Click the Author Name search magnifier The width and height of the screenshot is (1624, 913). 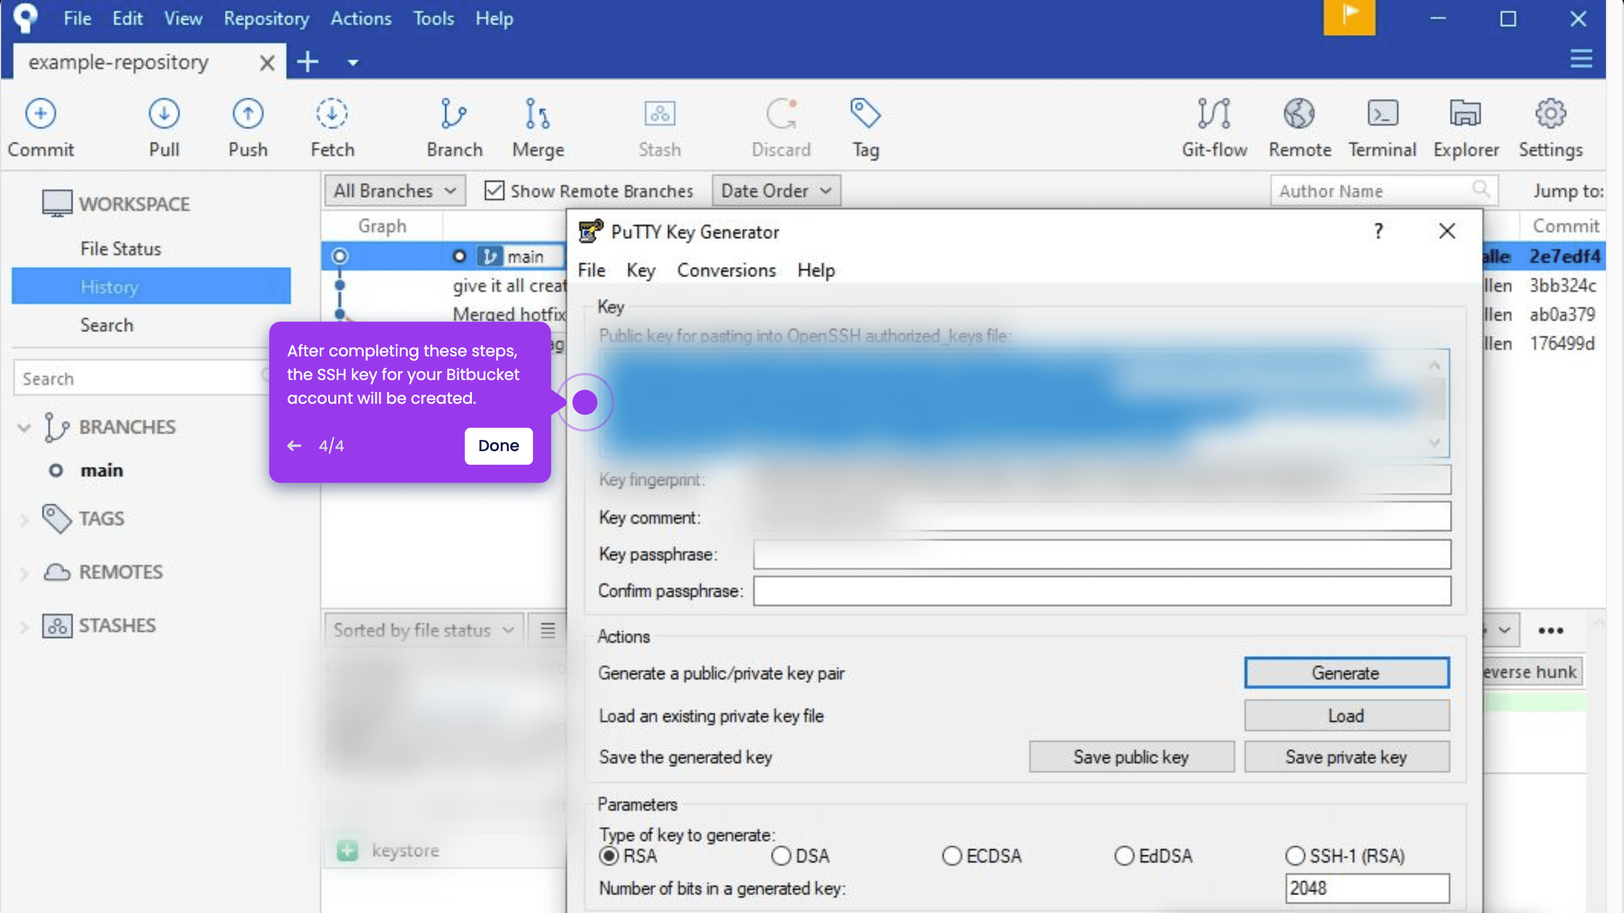tap(1480, 188)
